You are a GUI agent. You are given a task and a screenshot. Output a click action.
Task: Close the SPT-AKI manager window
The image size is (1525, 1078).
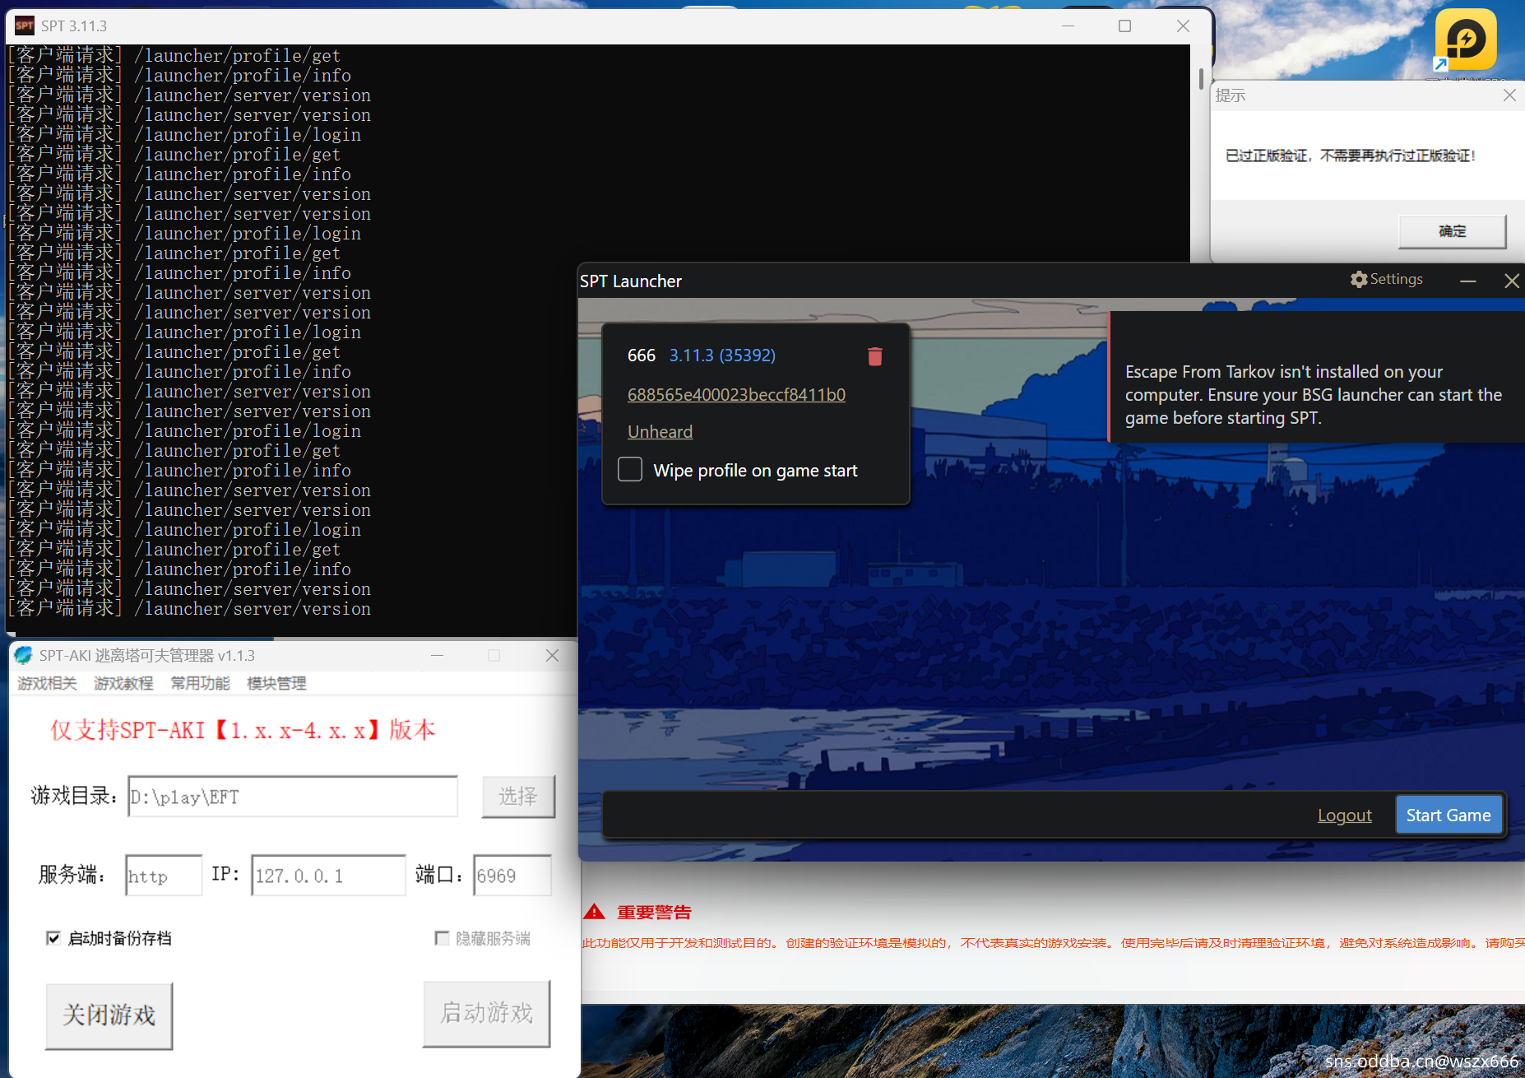(552, 655)
